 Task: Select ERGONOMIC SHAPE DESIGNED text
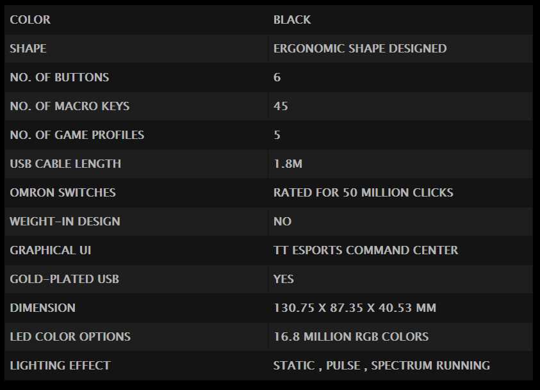(360, 49)
